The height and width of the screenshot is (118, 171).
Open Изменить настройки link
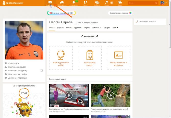pos(18,74)
